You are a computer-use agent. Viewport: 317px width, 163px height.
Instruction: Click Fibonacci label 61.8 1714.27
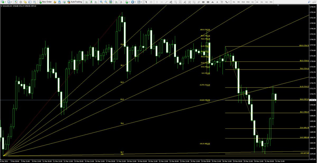click(304, 87)
